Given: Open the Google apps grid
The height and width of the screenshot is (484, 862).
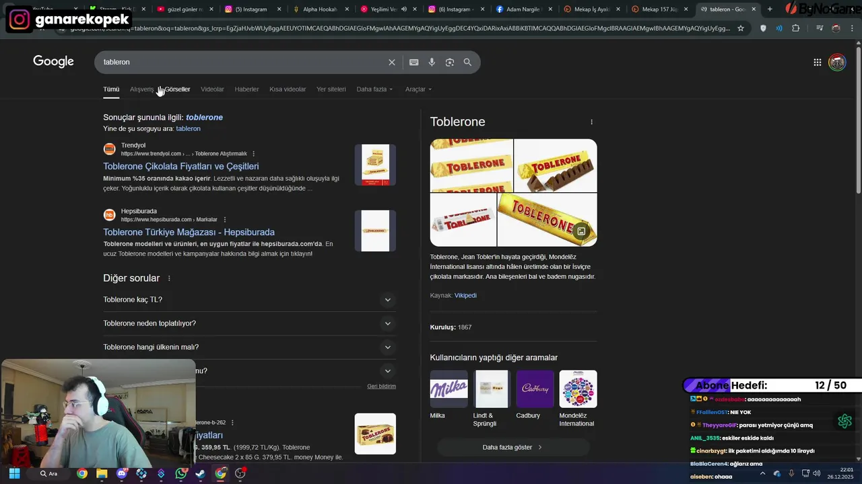Looking at the screenshot, I should [817, 62].
